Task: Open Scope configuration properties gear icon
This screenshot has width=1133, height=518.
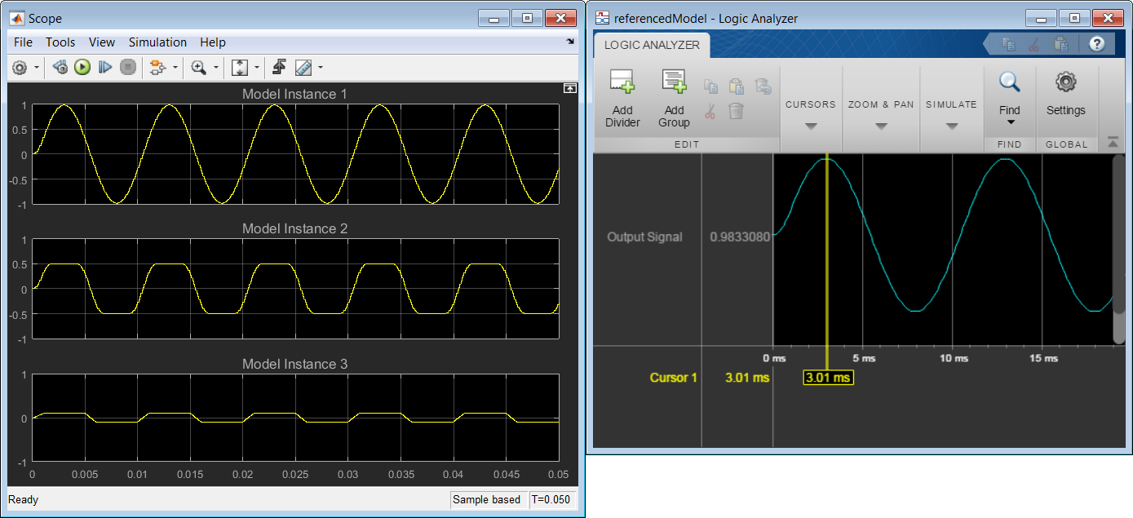Action: click(x=20, y=67)
